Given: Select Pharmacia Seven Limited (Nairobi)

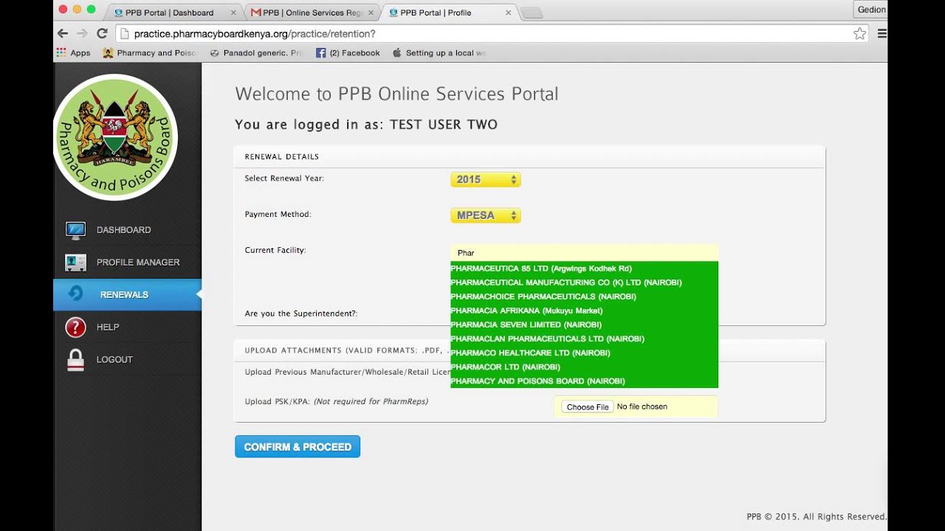Looking at the screenshot, I should click(584, 324).
